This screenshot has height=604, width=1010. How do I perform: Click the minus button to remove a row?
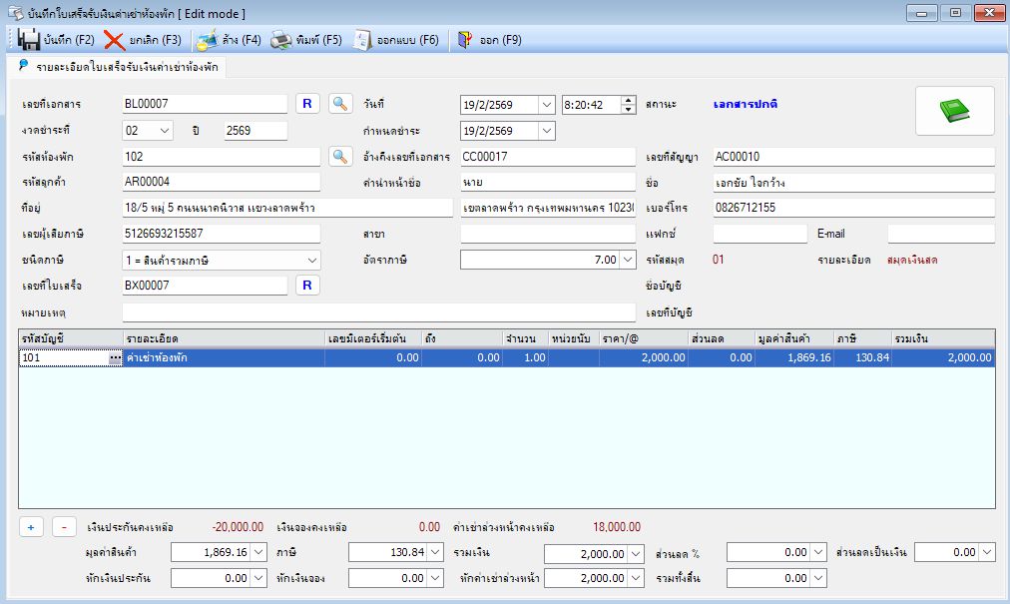point(64,527)
